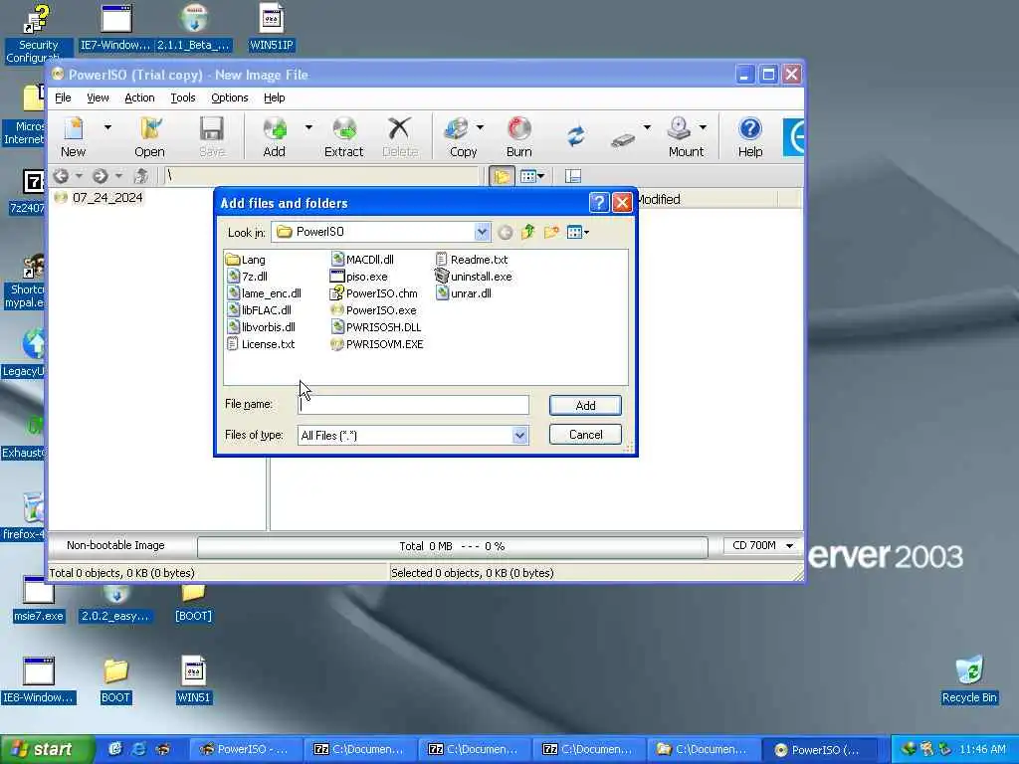The height and width of the screenshot is (764, 1019).
Task: Click the up folder icon in PowerISO navigation bar
Action: pos(140,175)
